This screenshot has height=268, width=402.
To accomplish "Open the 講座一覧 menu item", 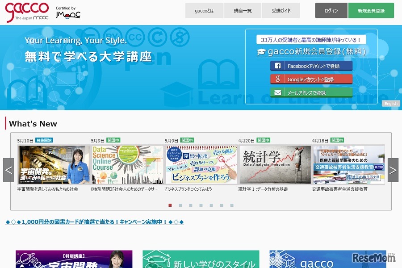I will click(243, 10).
